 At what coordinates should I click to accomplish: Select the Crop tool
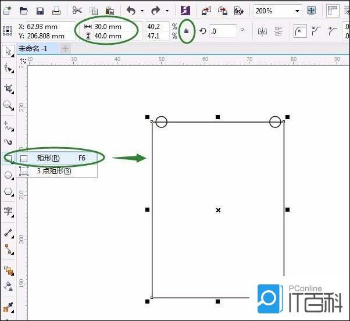click(9, 88)
